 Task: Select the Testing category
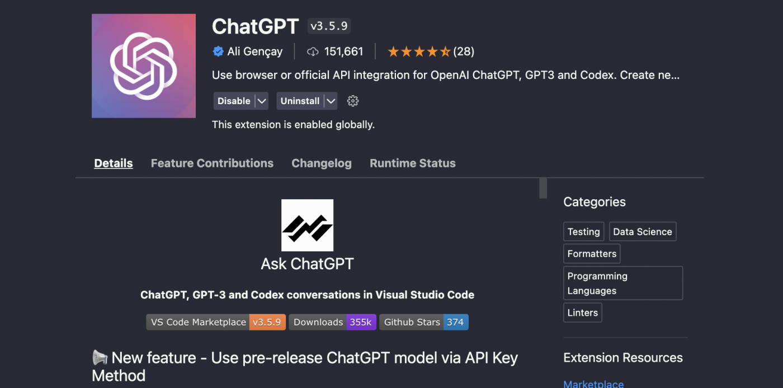pos(583,231)
